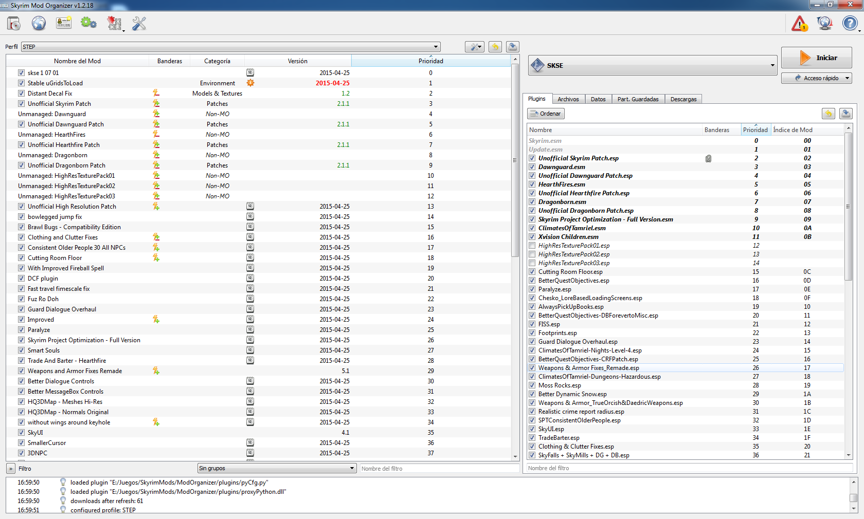Image resolution: width=864 pixels, height=519 pixels.
Task: Uncheck the skse 1 07 01 mod
Action: pyautogui.click(x=21, y=72)
